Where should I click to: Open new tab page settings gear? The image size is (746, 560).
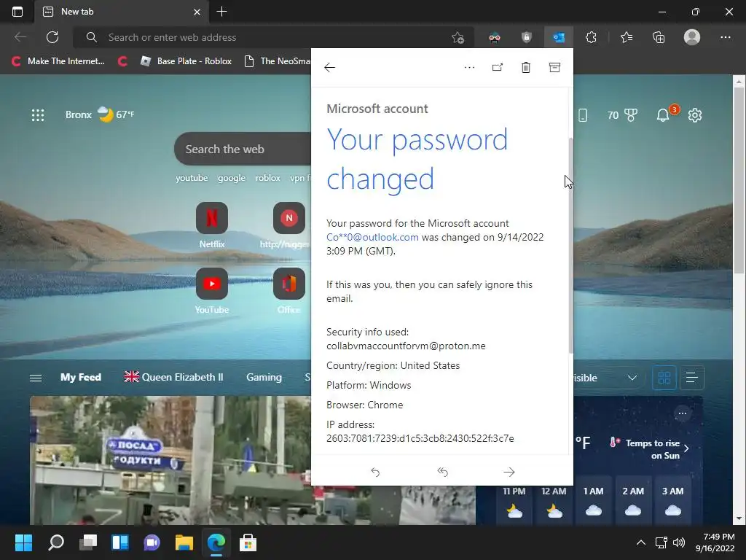tap(695, 114)
